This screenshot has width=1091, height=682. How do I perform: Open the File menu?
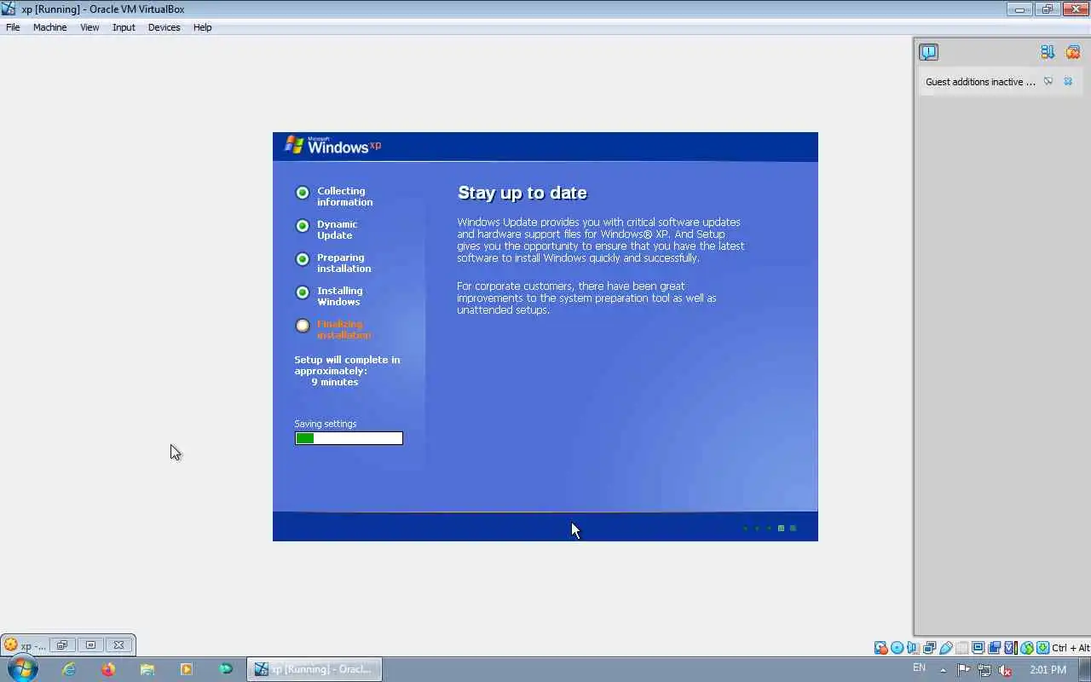pos(13,27)
